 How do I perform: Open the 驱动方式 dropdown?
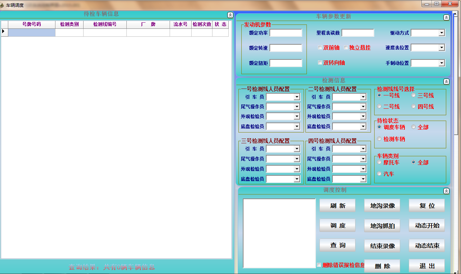442,33
